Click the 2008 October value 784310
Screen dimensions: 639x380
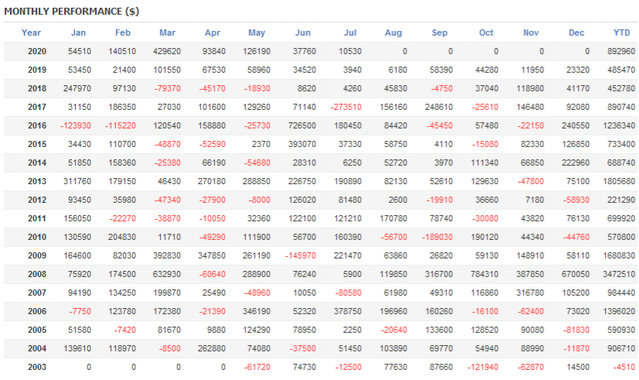point(484,274)
